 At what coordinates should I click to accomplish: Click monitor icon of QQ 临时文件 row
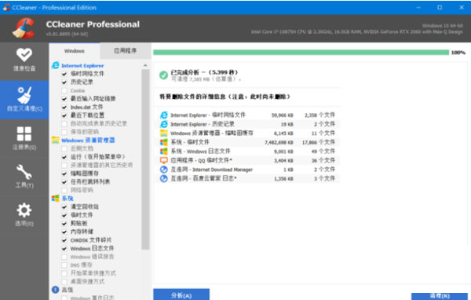(164, 160)
